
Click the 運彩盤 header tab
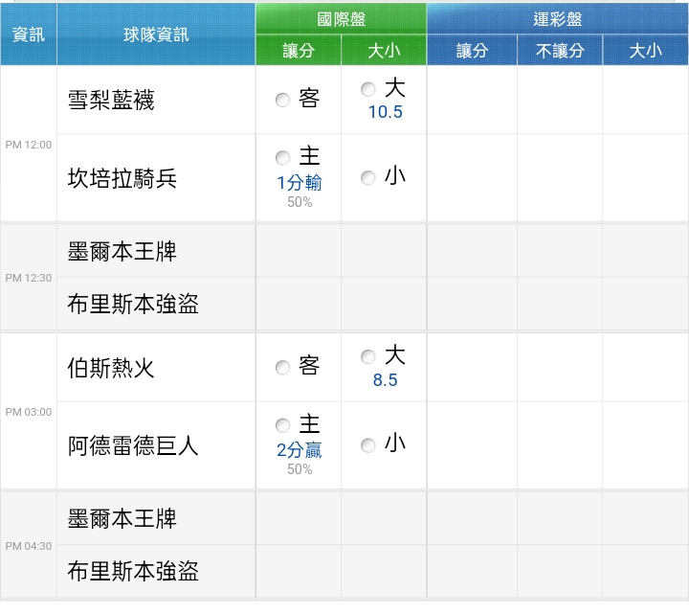tap(558, 19)
